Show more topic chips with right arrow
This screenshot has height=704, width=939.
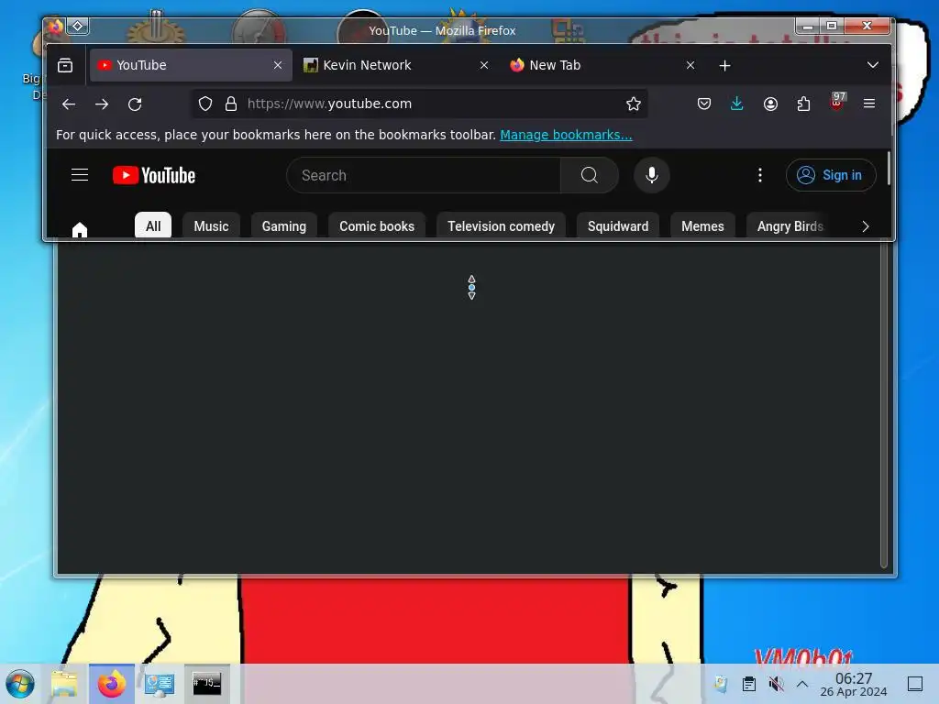866,226
